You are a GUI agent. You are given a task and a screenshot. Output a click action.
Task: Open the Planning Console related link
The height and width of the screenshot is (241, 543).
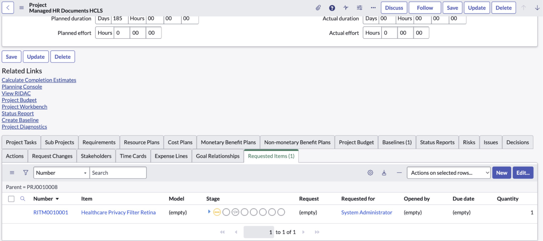(22, 86)
